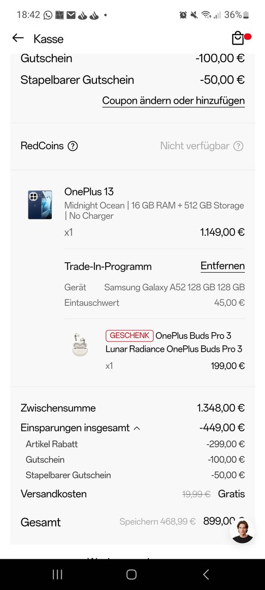Tap the Kasse page title

[x=49, y=39]
